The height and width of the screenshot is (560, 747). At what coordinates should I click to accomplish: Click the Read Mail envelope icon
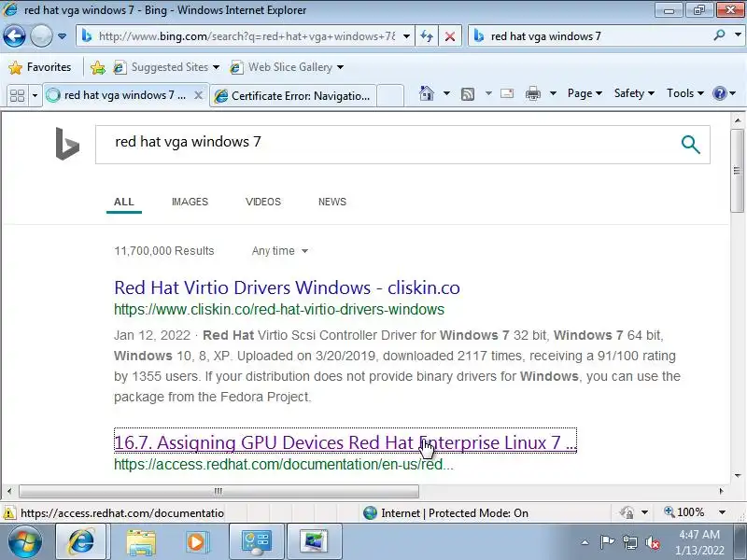tap(507, 93)
